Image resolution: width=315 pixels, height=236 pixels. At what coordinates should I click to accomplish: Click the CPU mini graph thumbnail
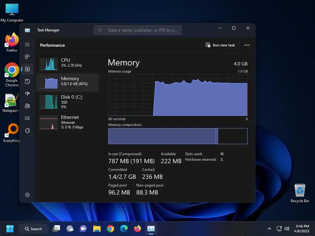pyautogui.click(x=48, y=64)
